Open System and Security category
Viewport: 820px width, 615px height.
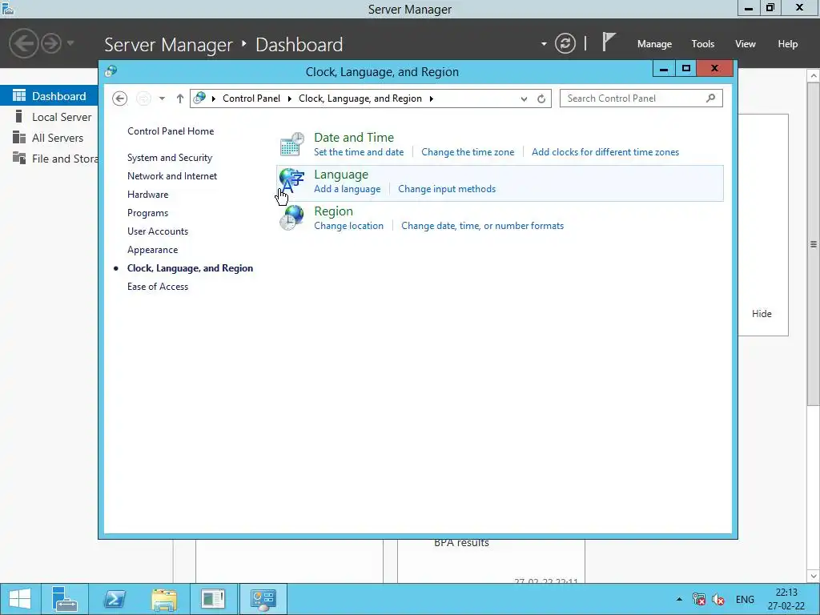[x=170, y=158]
